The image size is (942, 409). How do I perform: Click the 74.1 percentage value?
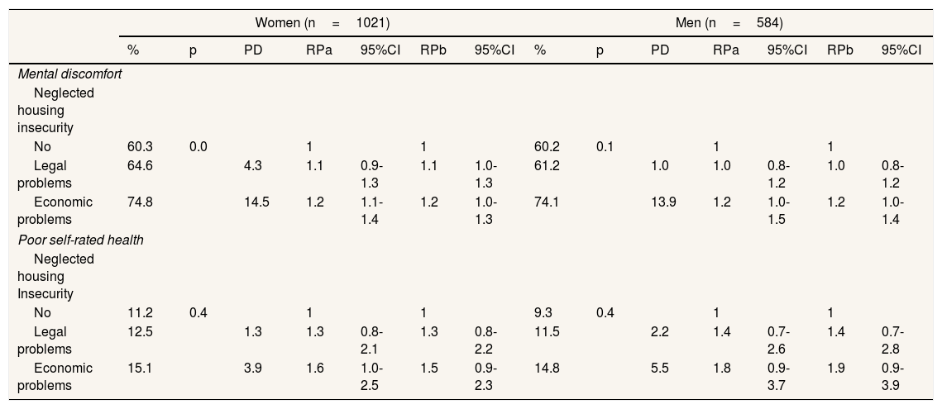pos(548,202)
